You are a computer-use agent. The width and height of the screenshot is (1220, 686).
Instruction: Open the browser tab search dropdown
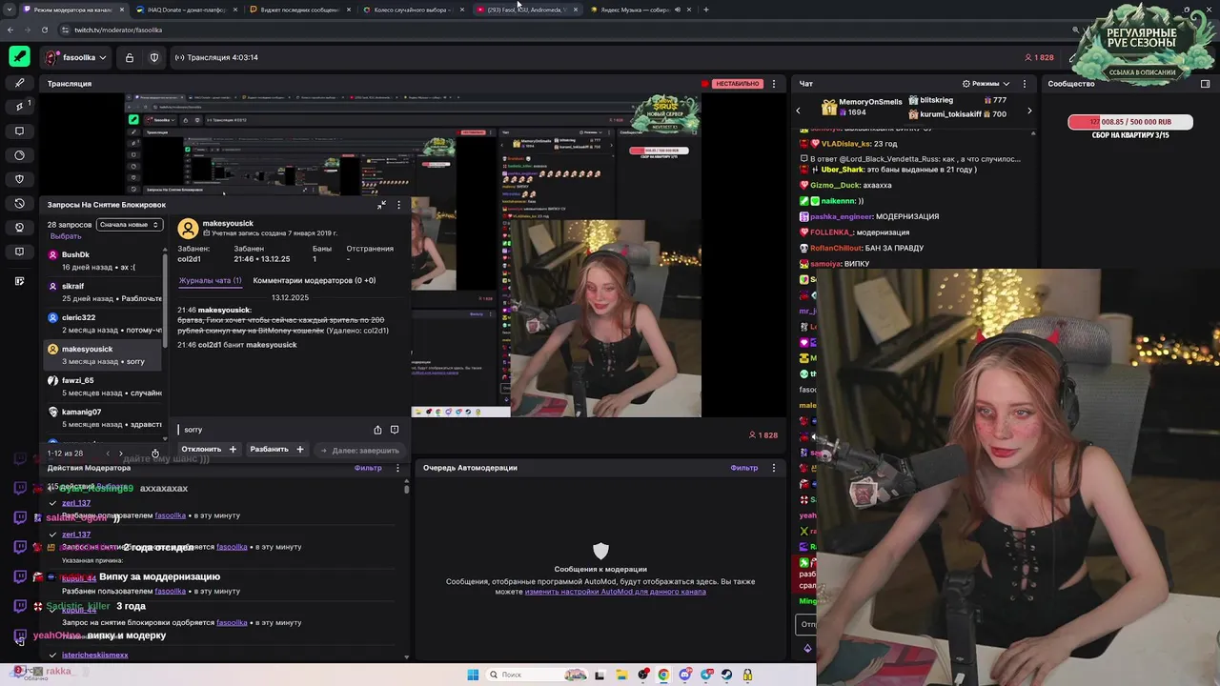pos(10,10)
